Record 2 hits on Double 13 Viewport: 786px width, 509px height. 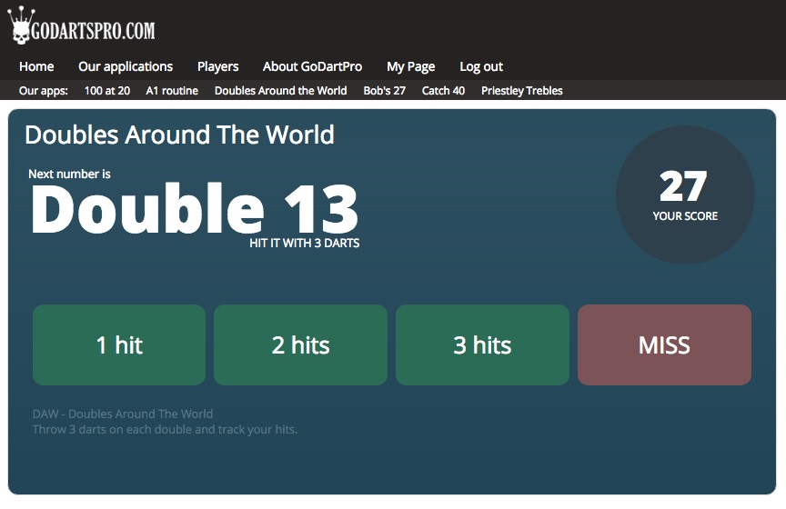301,345
